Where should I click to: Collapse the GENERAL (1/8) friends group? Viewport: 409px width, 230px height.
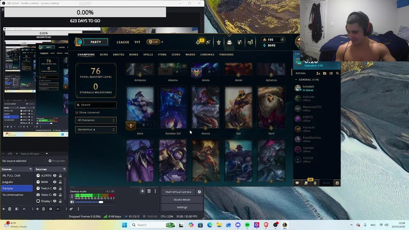pos(296,80)
